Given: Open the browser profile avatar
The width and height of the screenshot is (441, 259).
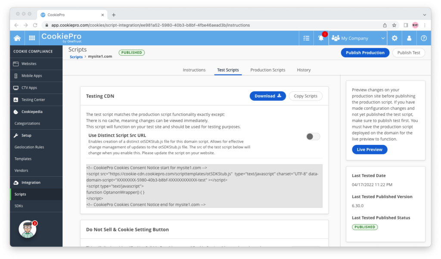Looking at the screenshot, I should click(x=415, y=25).
